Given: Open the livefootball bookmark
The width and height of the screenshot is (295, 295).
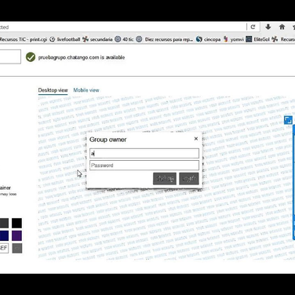Looking at the screenshot, I should coord(65,39).
